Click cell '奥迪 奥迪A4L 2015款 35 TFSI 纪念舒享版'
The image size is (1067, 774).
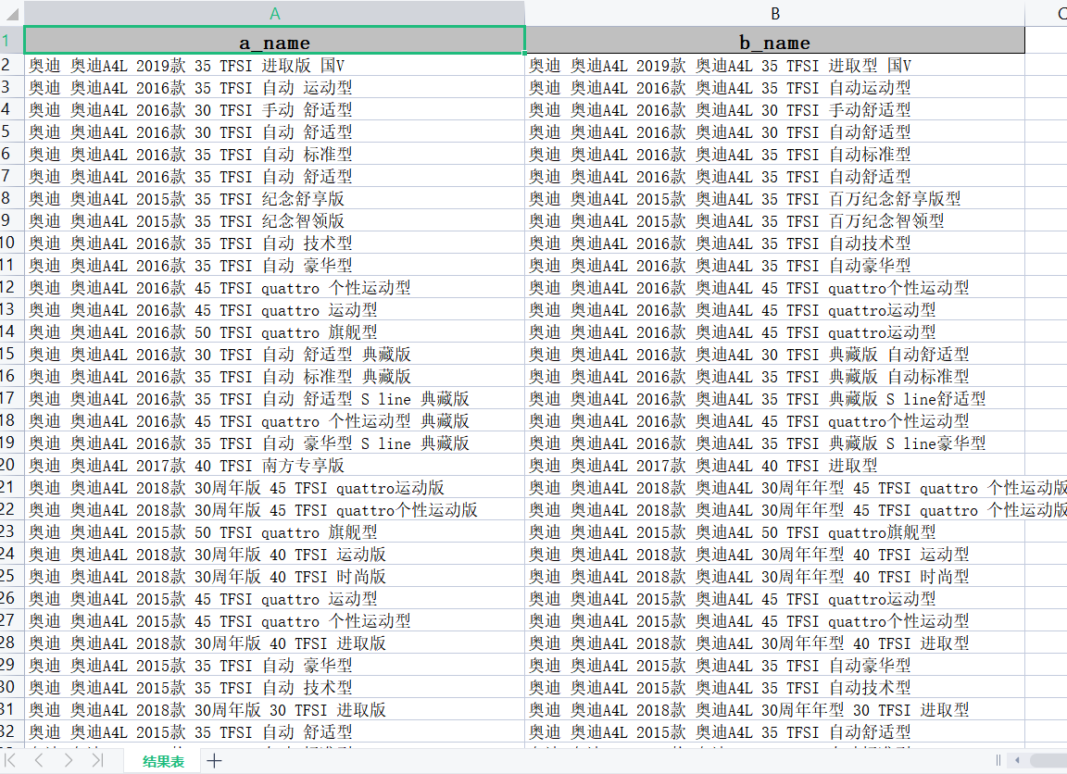point(274,199)
